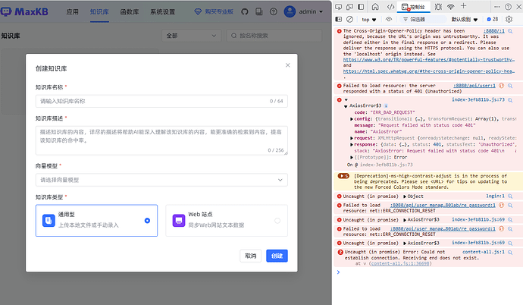Collapse the AxiosError$3 object tree
The width and height of the screenshot is (523, 305).
(x=346, y=106)
